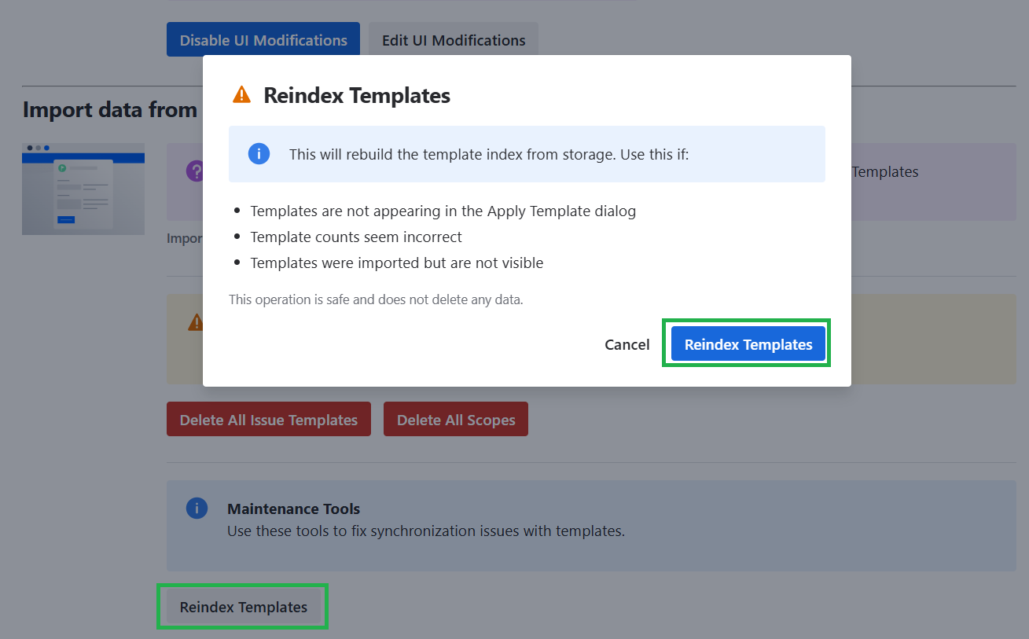This screenshot has height=639, width=1029.
Task: Click the blue info icon in dialog banner
Action: coord(259,154)
